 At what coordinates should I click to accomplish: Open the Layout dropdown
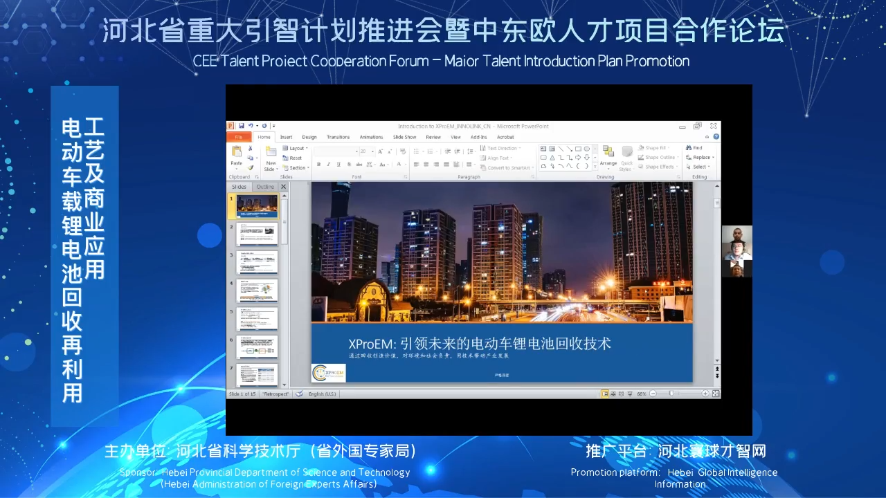[296, 149]
